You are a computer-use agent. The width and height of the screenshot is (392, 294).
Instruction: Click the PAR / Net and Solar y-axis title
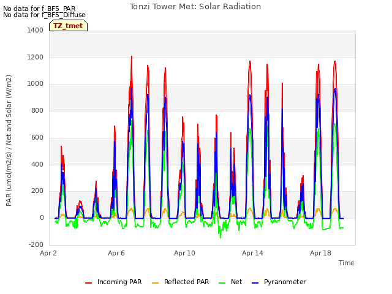(x=9, y=140)
